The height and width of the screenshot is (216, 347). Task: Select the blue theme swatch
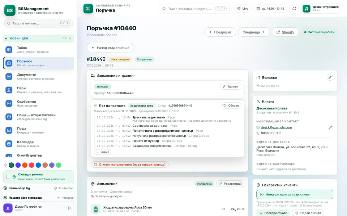(x=38, y=165)
